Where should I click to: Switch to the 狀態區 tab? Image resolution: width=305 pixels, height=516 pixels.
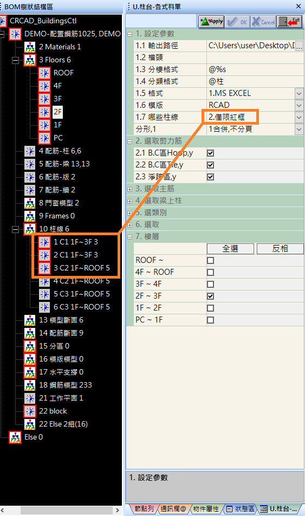[241, 509]
